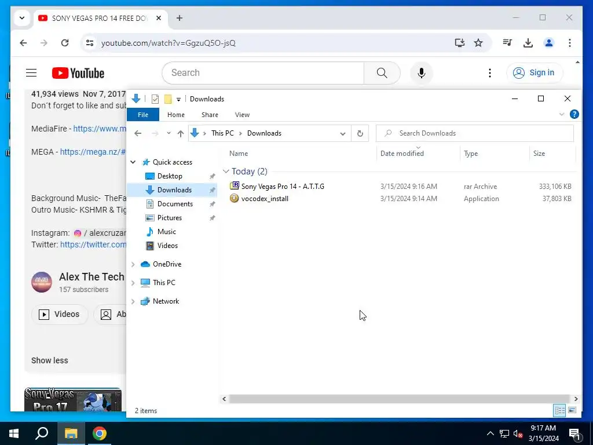Open recent locations dropdown in Explorer
This screenshot has width=593, height=445.
click(x=169, y=133)
